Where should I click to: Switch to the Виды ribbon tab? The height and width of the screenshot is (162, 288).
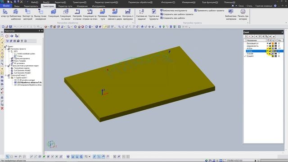tap(17, 6)
